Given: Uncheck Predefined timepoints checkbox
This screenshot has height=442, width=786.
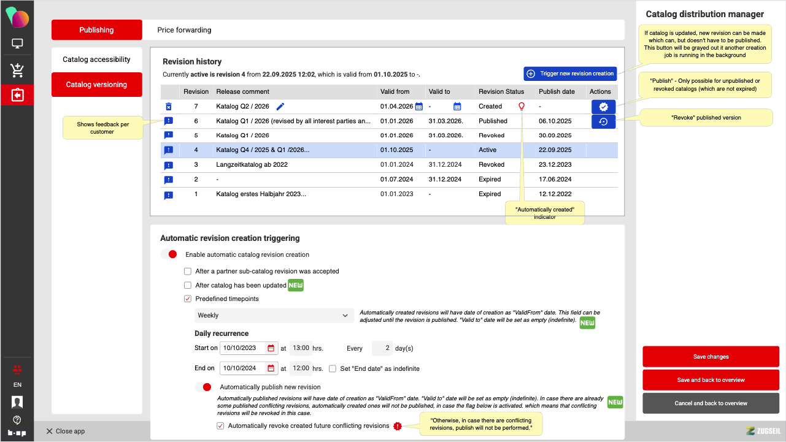Looking at the screenshot, I should (188, 299).
